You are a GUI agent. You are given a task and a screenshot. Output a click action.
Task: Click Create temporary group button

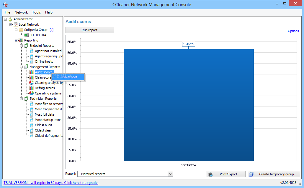[274, 174]
